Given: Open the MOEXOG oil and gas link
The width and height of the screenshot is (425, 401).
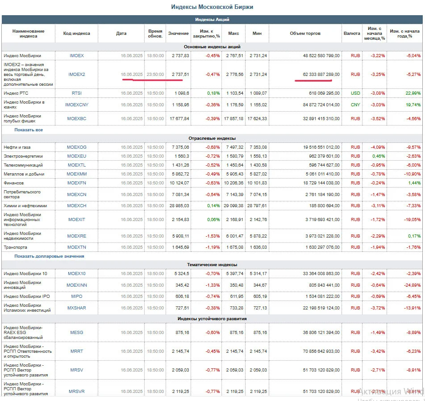Looking at the screenshot, I should (x=77, y=147).
